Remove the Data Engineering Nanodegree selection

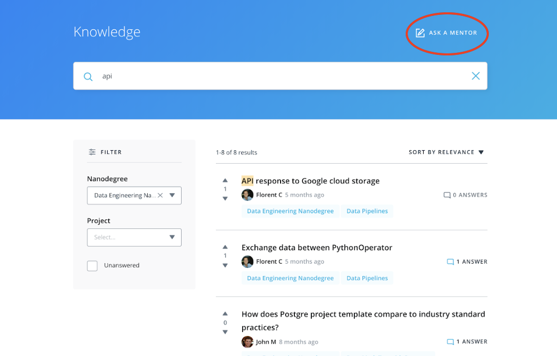160,195
